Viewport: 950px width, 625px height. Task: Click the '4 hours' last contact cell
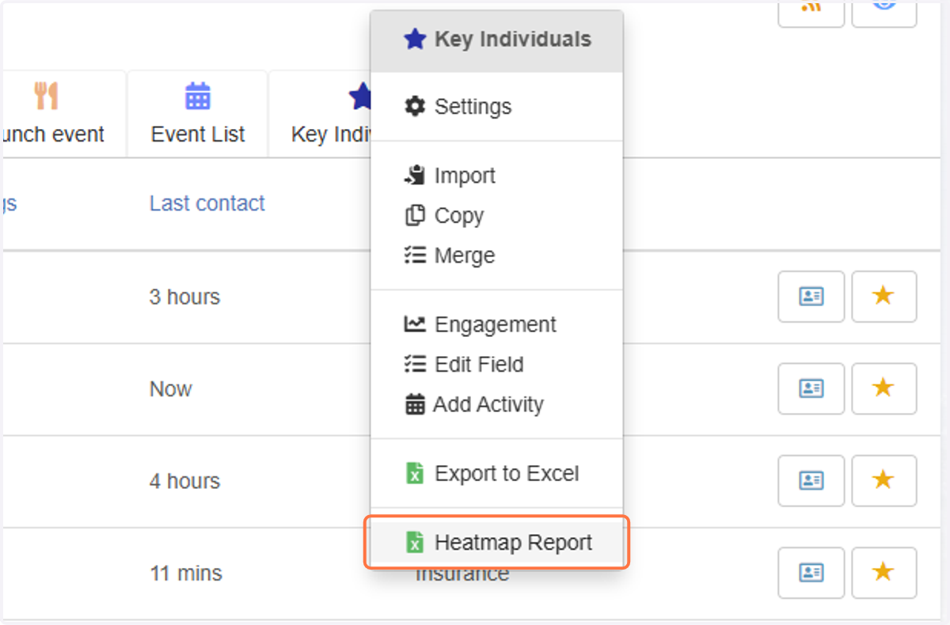click(184, 481)
